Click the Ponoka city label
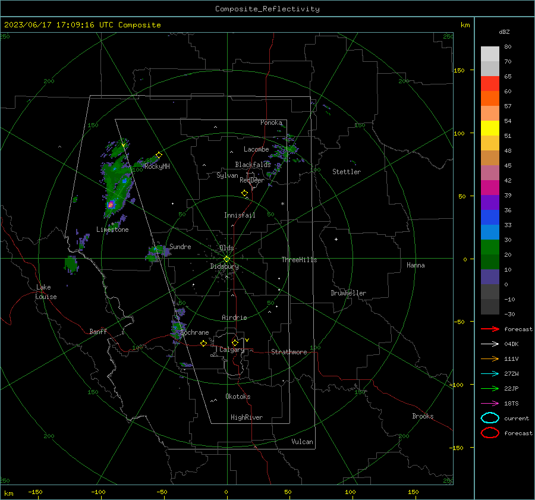The image size is (535, 500). (x=271, y=122)
